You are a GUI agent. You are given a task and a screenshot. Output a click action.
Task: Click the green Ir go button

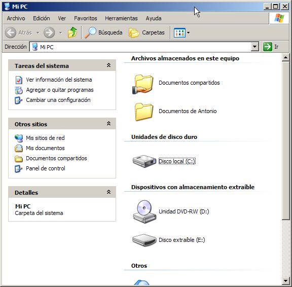point(268,47)
